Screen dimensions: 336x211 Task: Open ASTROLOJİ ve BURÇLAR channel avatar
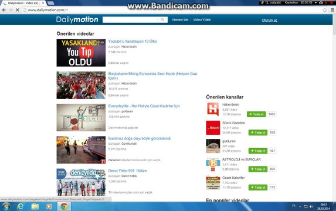coord(213,164)
